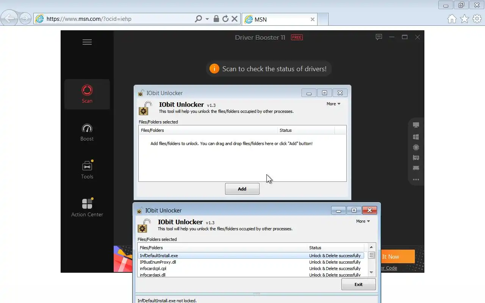The width and height of the screenshot is (485, 303).
Task: Go back in the Internet Explorer browser
Action: coord(9,18)
